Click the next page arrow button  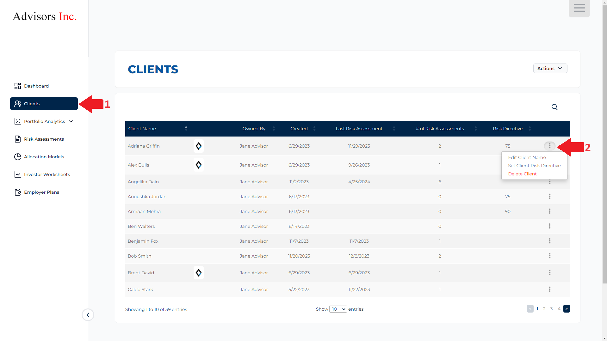[x=566, y=309]
